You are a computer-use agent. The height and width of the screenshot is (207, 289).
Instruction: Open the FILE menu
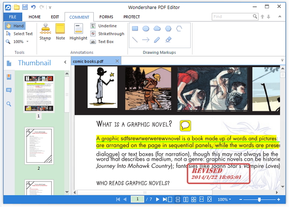9,17
